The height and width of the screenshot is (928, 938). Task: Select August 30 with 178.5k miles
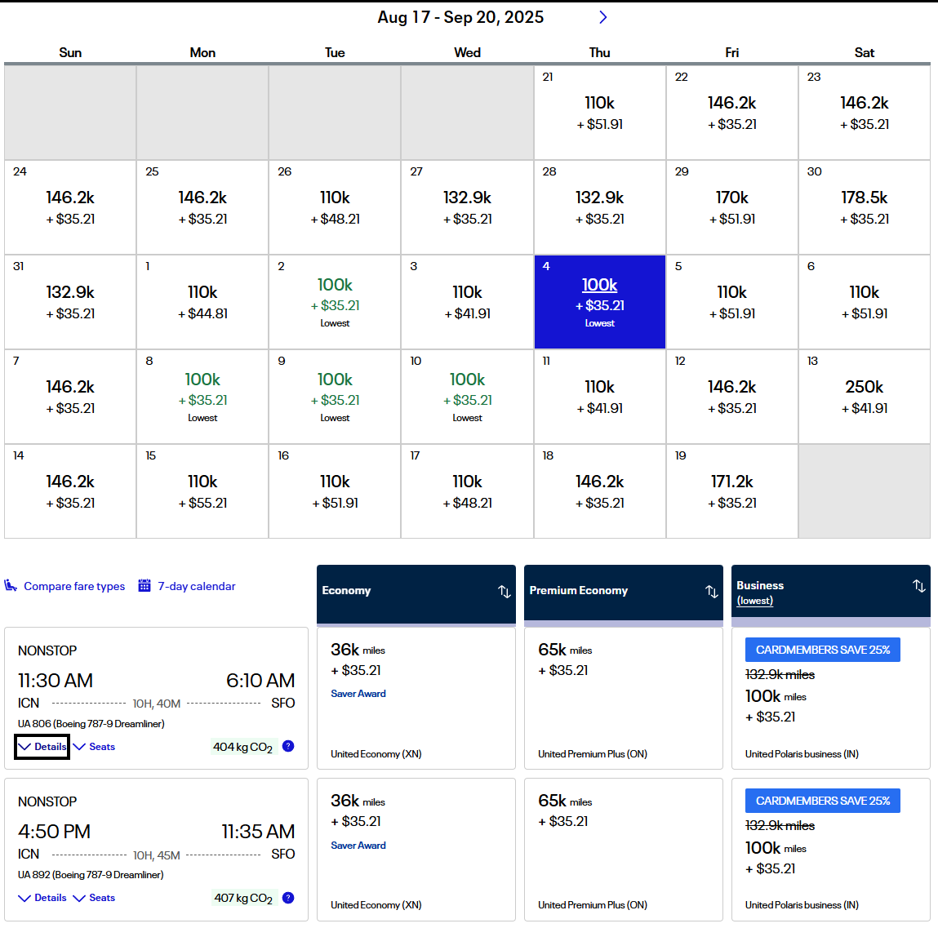tap(864, 206)
